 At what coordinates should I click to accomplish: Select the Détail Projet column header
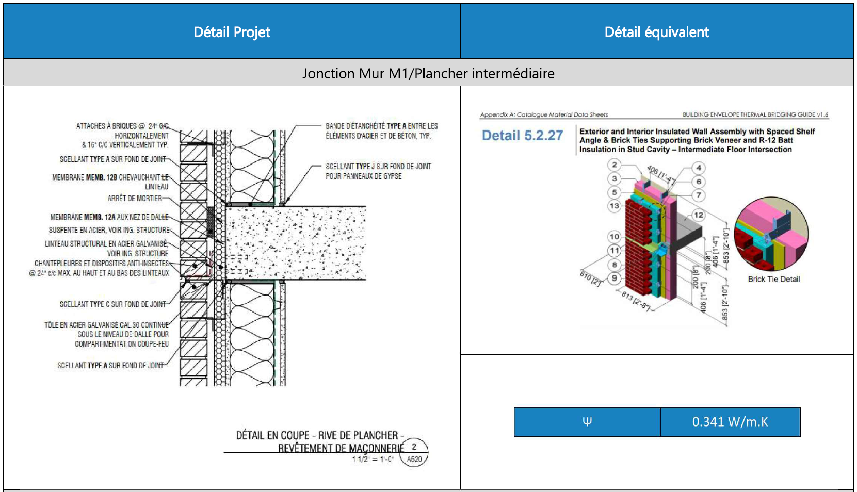pos(232,32)
